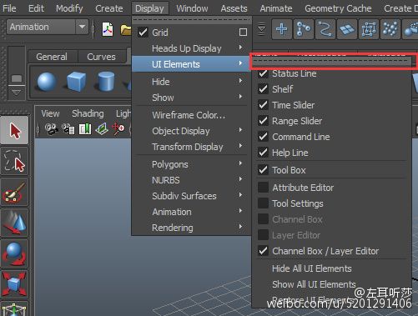This screenshot has width=418, height=316.
Task: Expand Transform Display submenu
Action: pyautogui.click(x=192, y=147)
